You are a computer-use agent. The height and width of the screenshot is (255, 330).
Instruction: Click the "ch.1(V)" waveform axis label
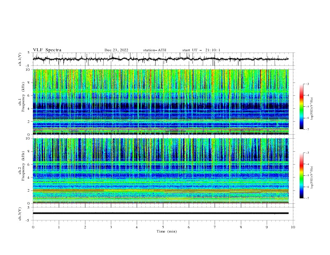[20, 59]
